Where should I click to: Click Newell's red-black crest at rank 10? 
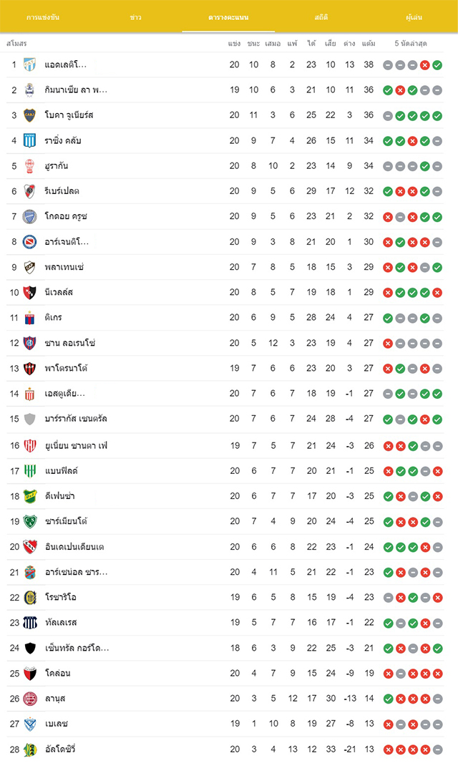[x=30, y=292]
